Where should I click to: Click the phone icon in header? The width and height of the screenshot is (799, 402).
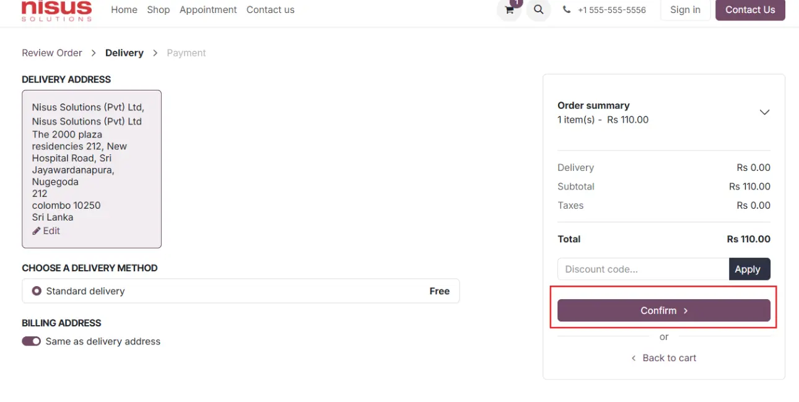coord(567,10)
